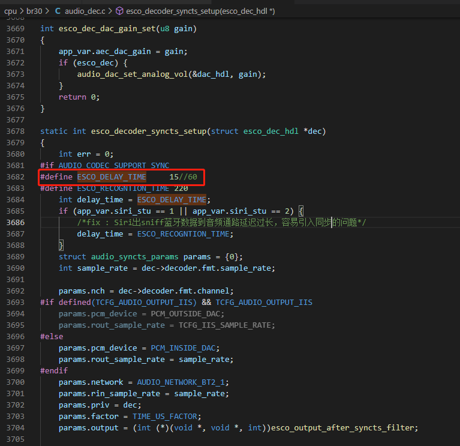Click '#else' directive on line 3696
460x446 pixels.
coord(52,337)
